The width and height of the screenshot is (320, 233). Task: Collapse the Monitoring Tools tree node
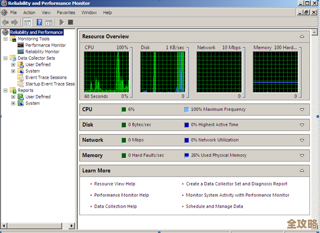6,39
